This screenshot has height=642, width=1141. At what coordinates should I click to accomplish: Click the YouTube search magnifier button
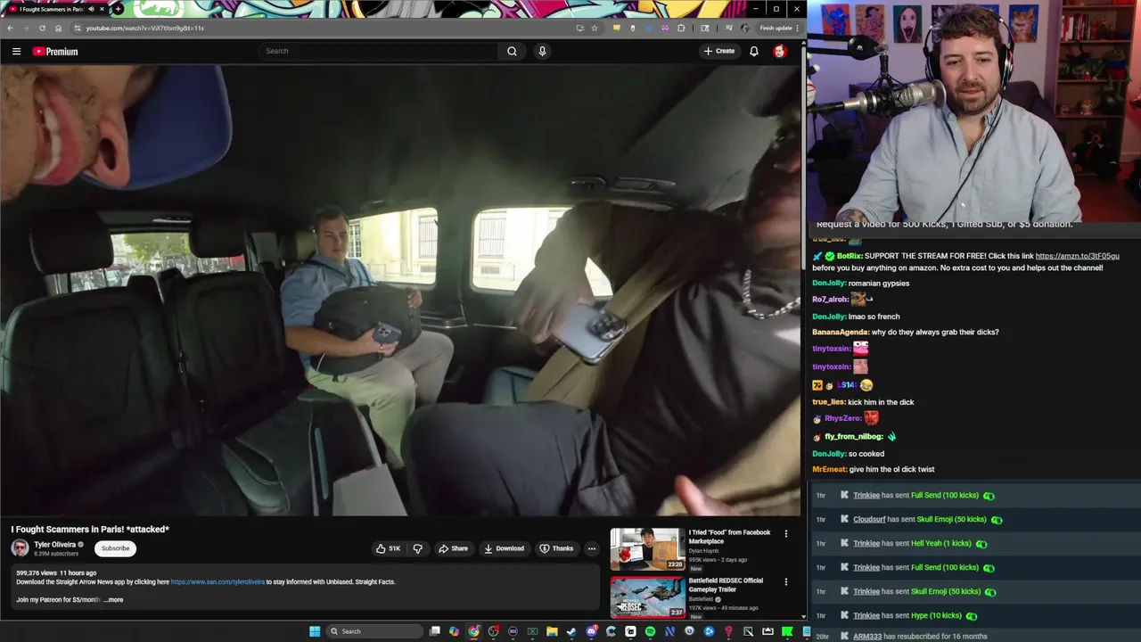point(512,51)
